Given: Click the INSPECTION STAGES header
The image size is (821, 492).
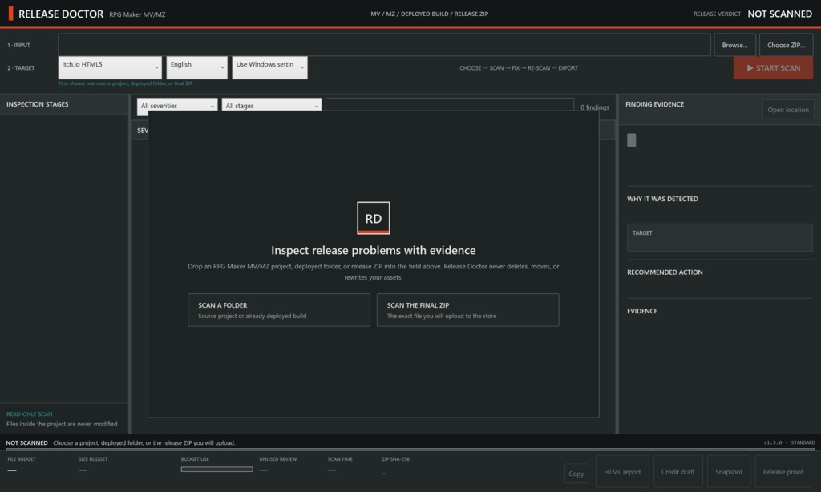Looking at the screenshot, I should pos(37,104).
